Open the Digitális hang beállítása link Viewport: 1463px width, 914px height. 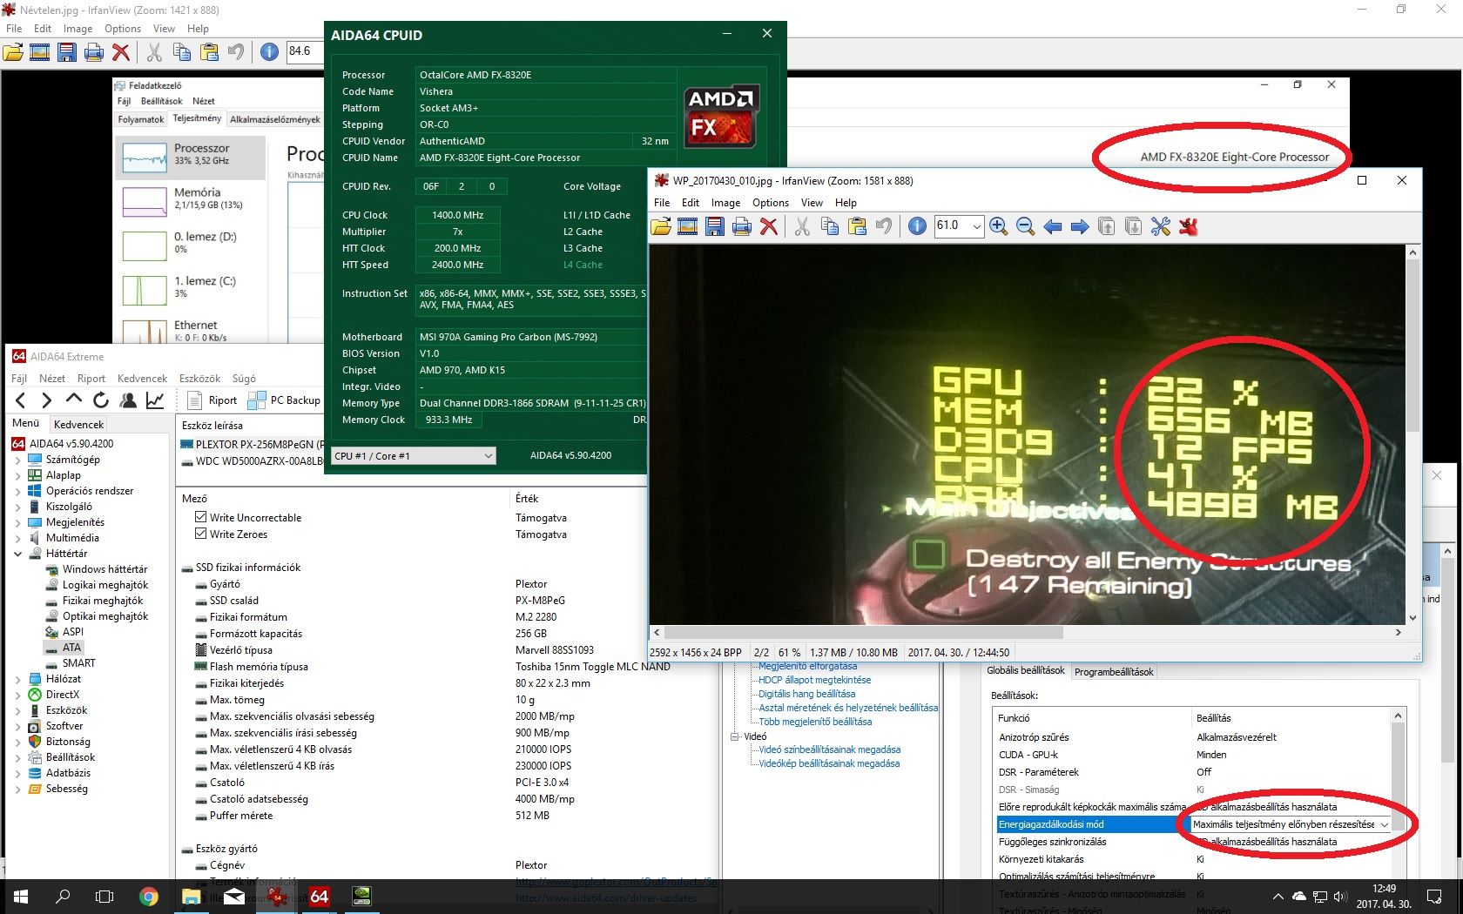click(806, 694)
